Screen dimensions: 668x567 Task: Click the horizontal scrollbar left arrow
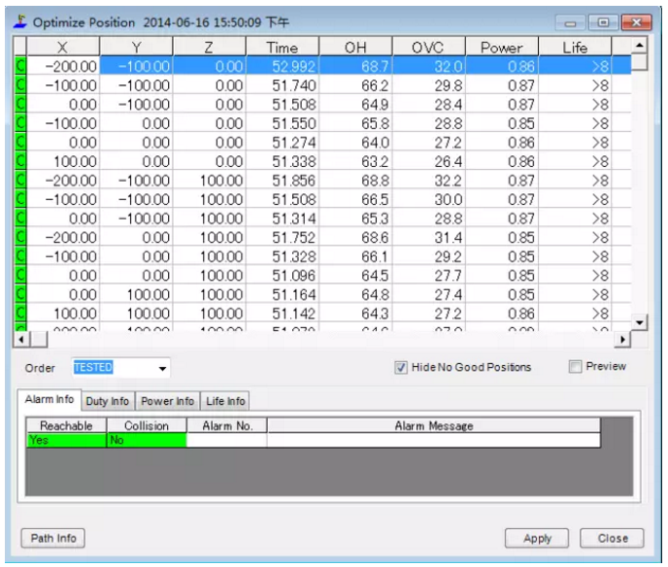(21, 340)
